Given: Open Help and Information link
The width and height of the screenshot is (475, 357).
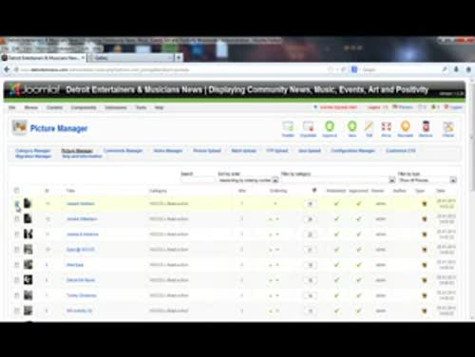Looking at the screenshot, I should point(82,157).
